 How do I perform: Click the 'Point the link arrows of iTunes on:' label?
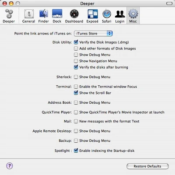point(43,34)
